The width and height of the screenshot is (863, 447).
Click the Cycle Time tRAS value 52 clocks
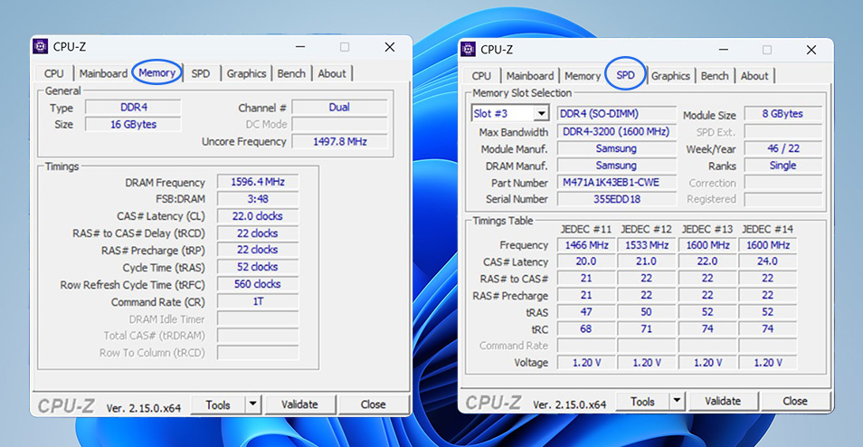258,267
